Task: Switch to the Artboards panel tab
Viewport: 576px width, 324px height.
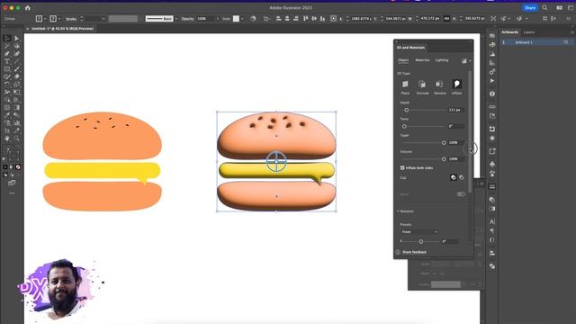Action: [x=510, y=32]
